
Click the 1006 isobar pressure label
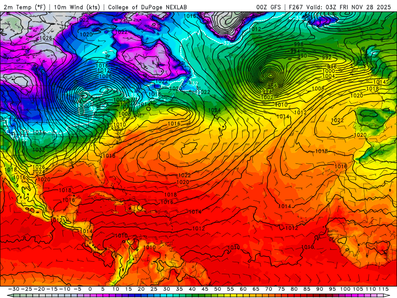click(105, 76)
